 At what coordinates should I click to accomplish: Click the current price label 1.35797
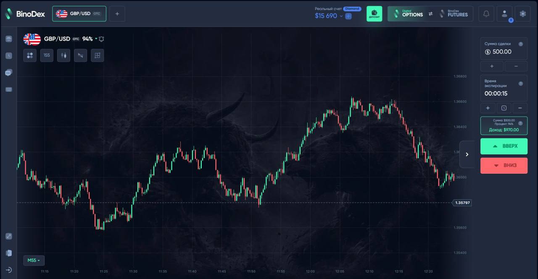point(462,203)
